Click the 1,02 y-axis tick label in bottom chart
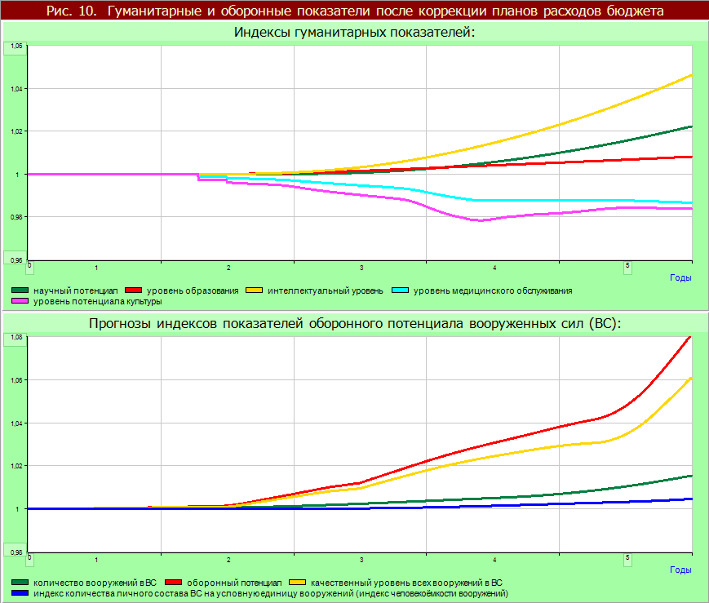Viewport: 709px width, 603px height. click(x=16, y=466)
